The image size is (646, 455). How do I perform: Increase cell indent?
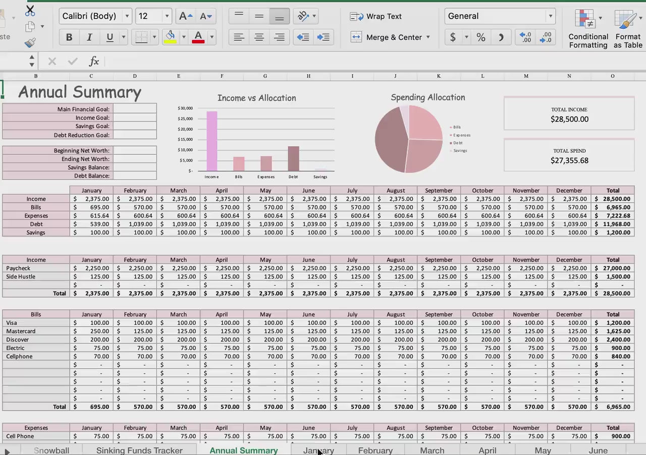click(x=324, y=37)
